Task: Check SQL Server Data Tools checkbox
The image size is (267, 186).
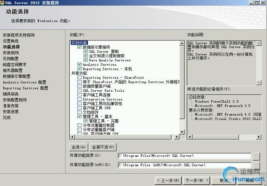Action: [x=79, y=90]
